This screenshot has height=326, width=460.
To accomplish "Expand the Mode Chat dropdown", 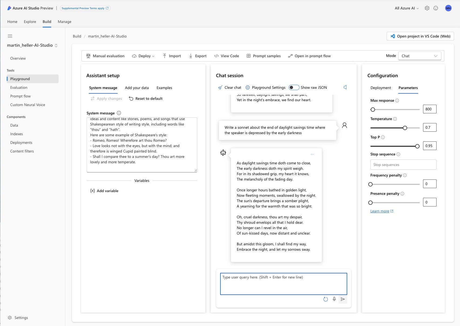I will tap(420, 56).
